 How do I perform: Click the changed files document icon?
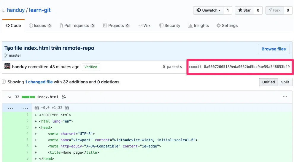(x=4, y=82)
